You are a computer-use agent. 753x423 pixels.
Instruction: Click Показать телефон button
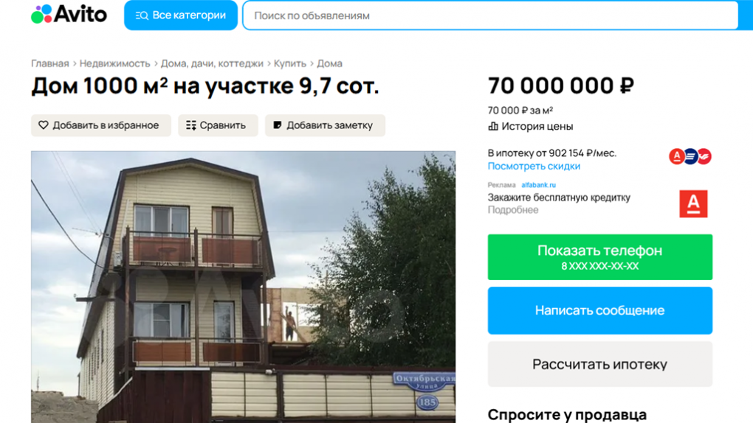tap(599, 257)
